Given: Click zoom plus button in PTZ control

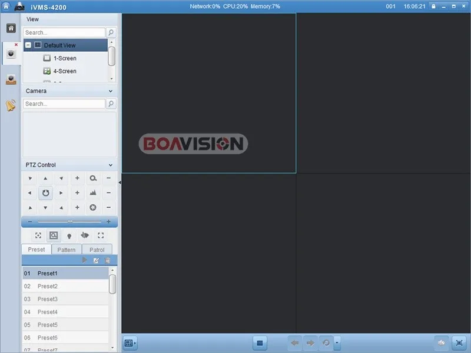Looking at the screenshot, I should pos(77,178).
